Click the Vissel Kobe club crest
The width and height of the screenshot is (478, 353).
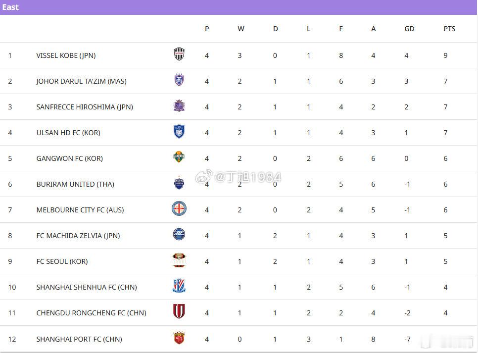179,54
